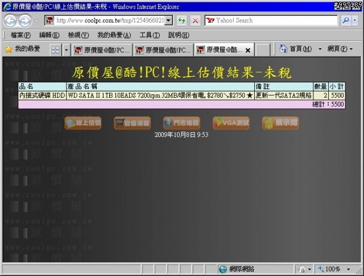Click the 我的最愛 star favorites button
The width and height of the screenshot is (364, 276).
(23, 49)
